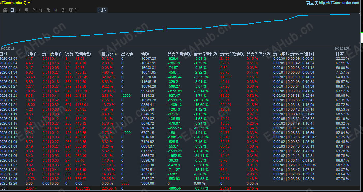
Task: Switch to the 季 quarterly tab
Action: pos(34,10)
